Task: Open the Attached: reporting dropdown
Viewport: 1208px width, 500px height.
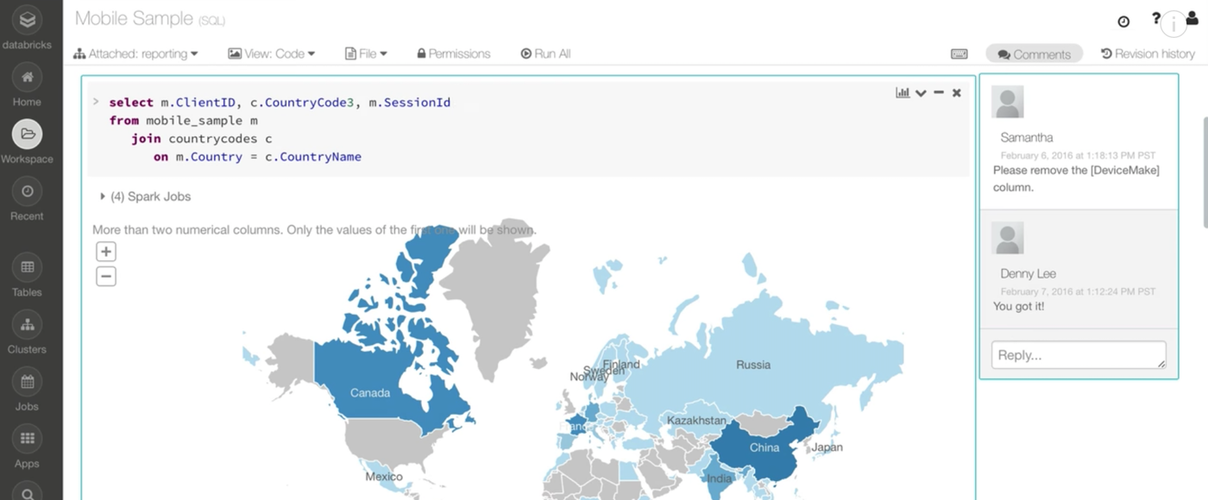Action: tap(135, 53)
